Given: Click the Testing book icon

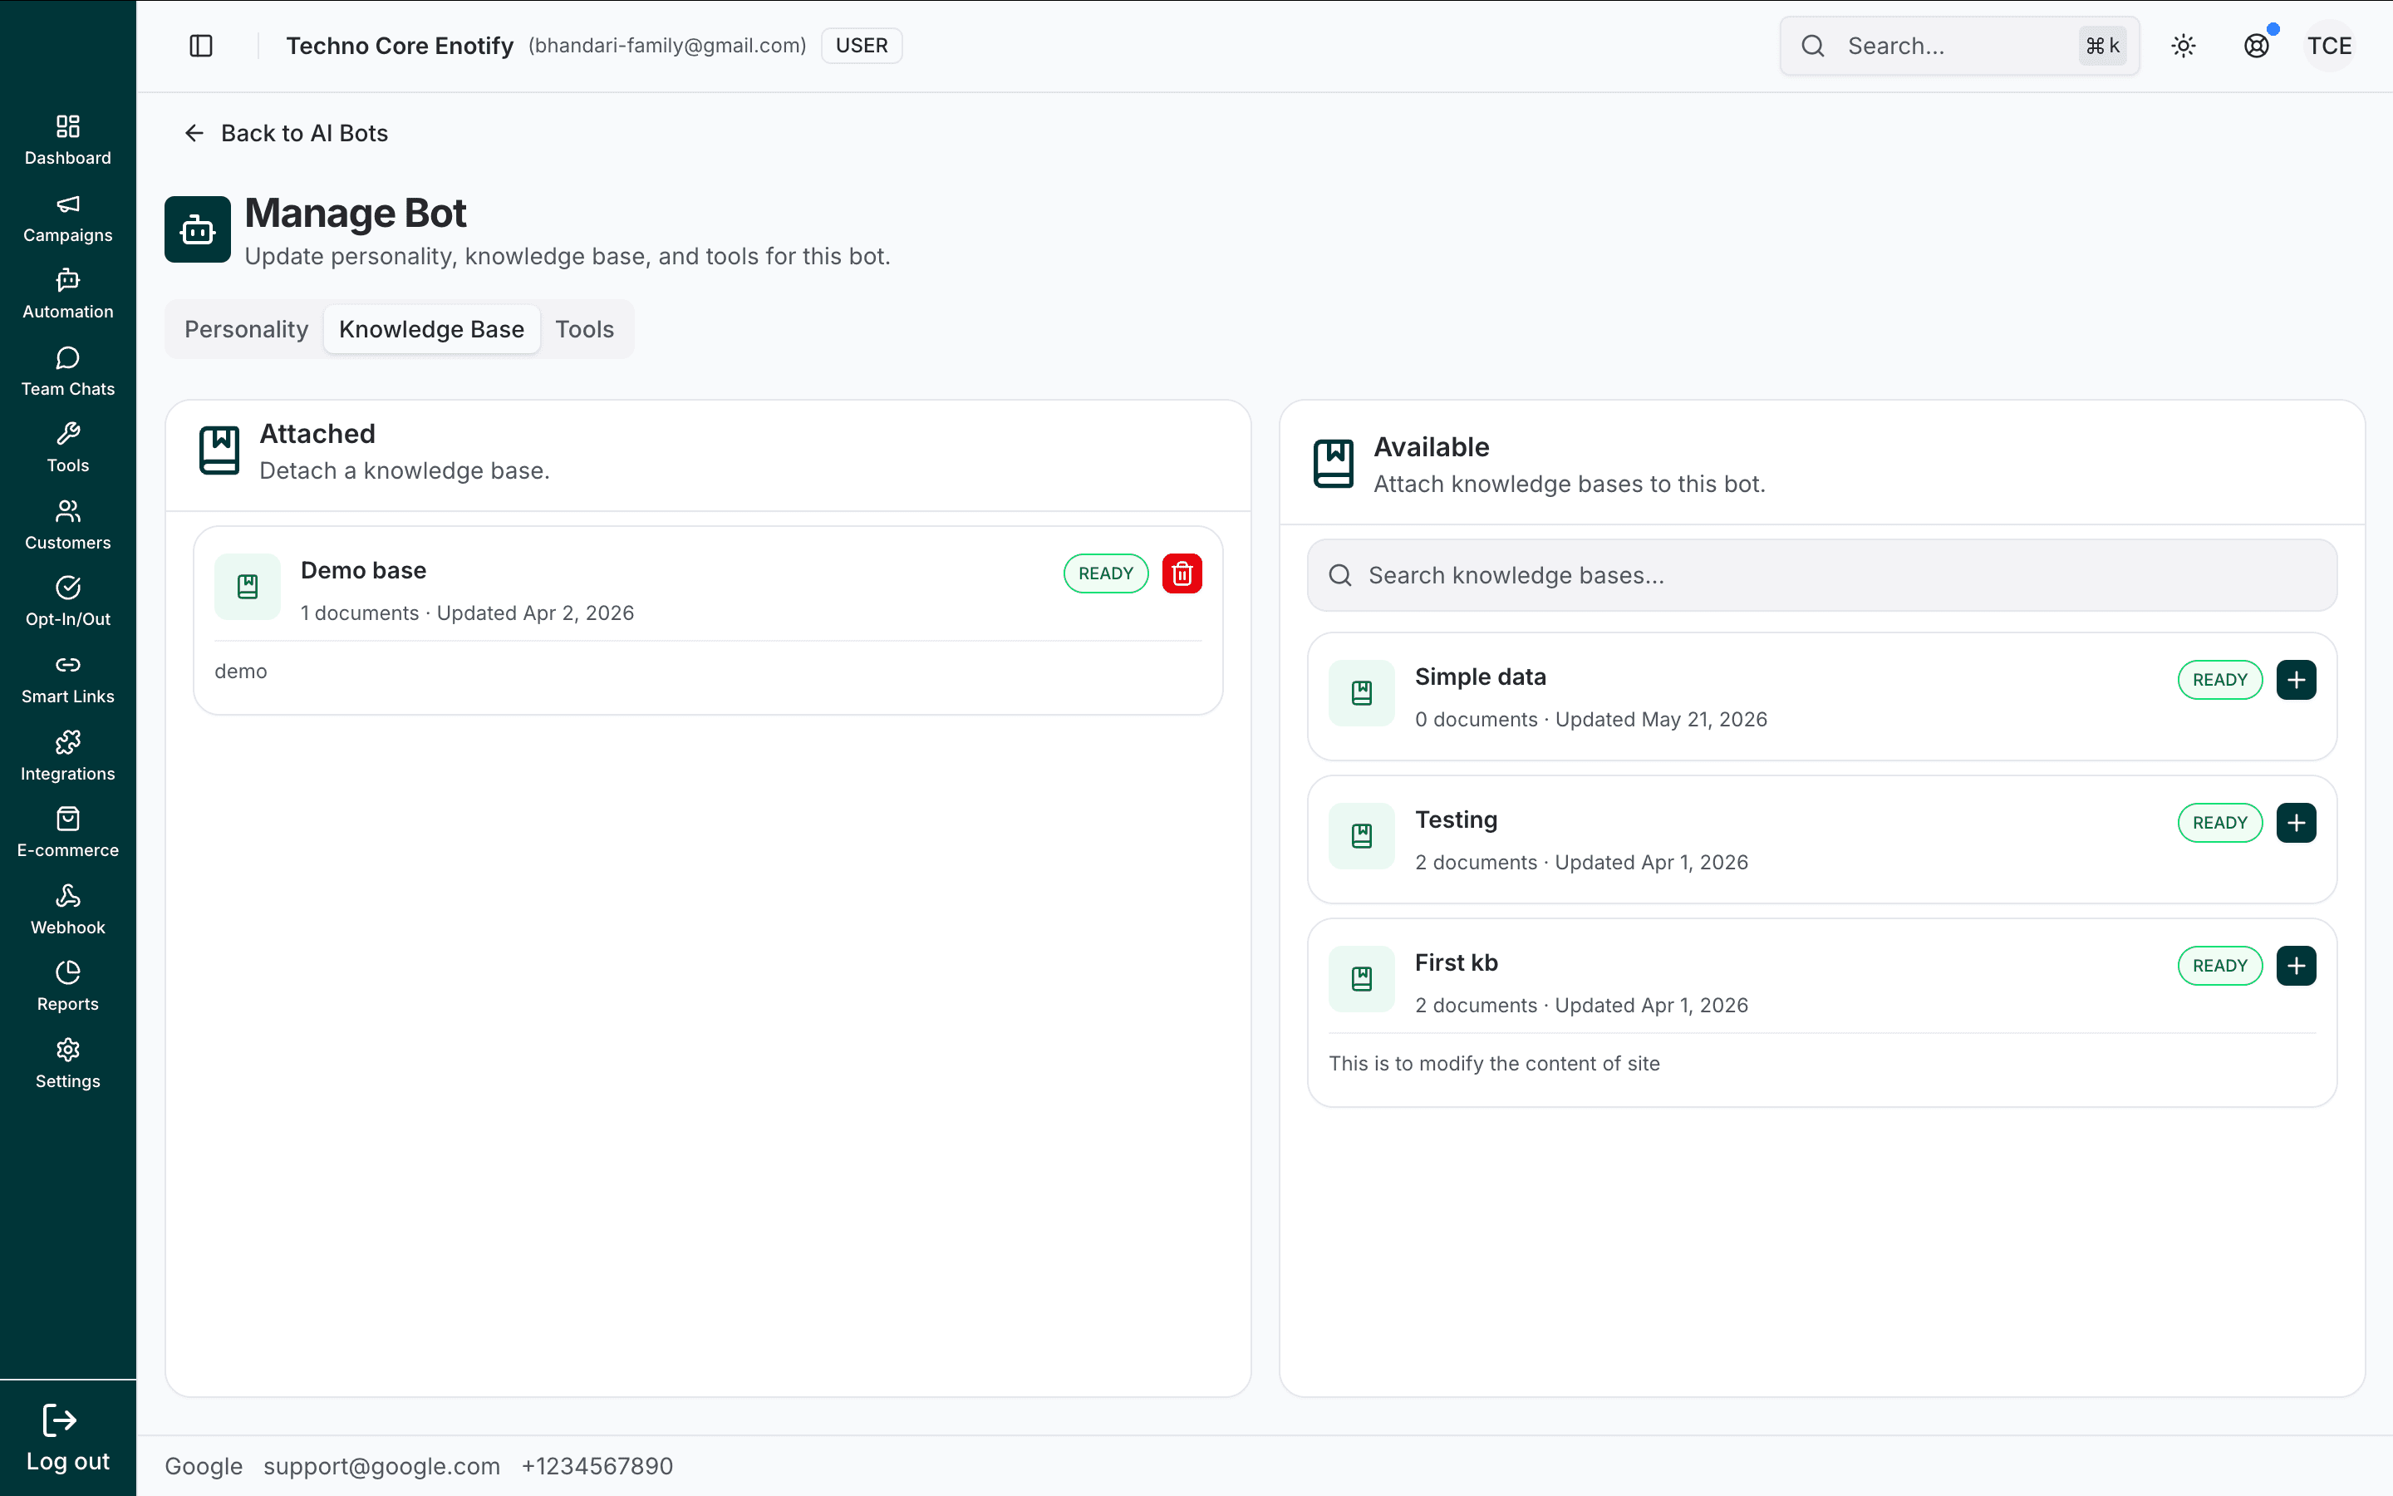Looking at the screenshot, I should pyautogui.click(x=1362, y=836).
